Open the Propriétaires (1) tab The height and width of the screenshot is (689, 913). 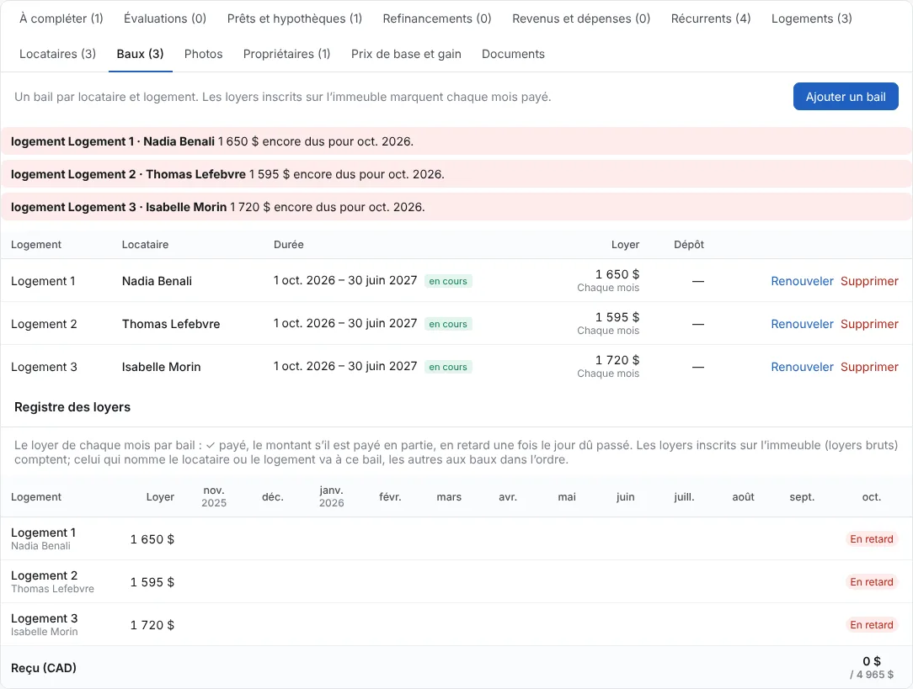286,54
